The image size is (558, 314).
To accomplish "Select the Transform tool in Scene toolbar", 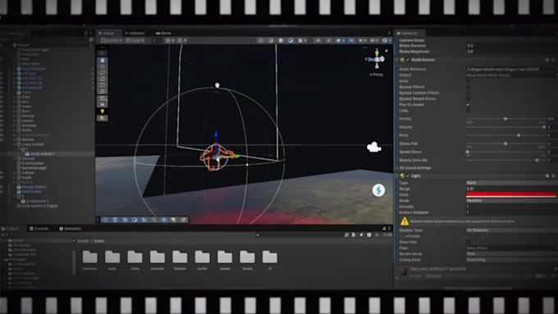I will pyautogui.click(x=103, y=91).
